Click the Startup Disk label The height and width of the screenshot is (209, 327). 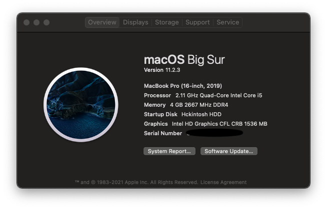[x=160, y=114]
